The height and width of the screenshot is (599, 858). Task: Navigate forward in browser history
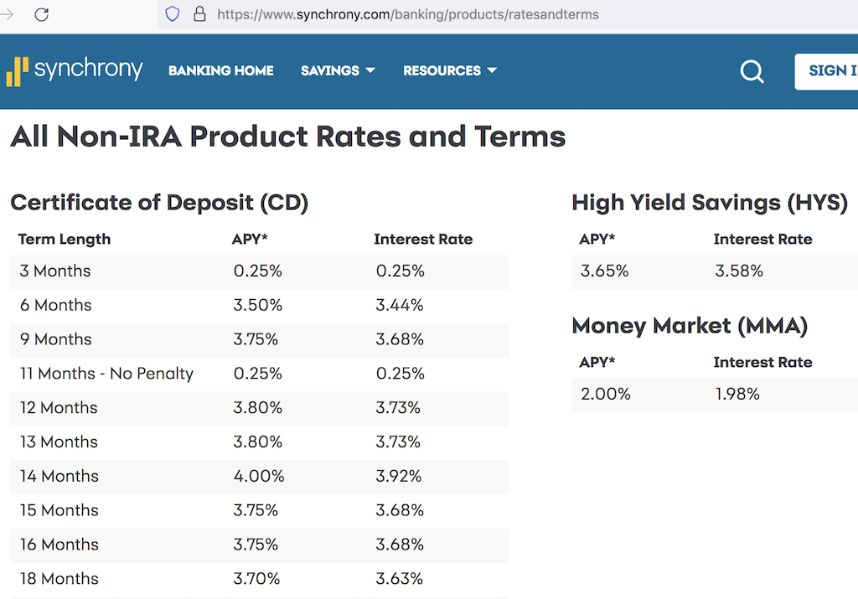[x=8, y=13]
